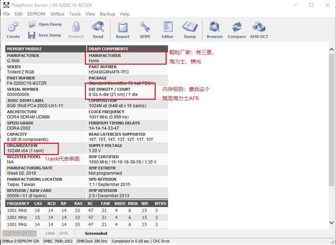Click the Save Dump floppy icon
The image size is (336, 245).
(x=32, y=35)
